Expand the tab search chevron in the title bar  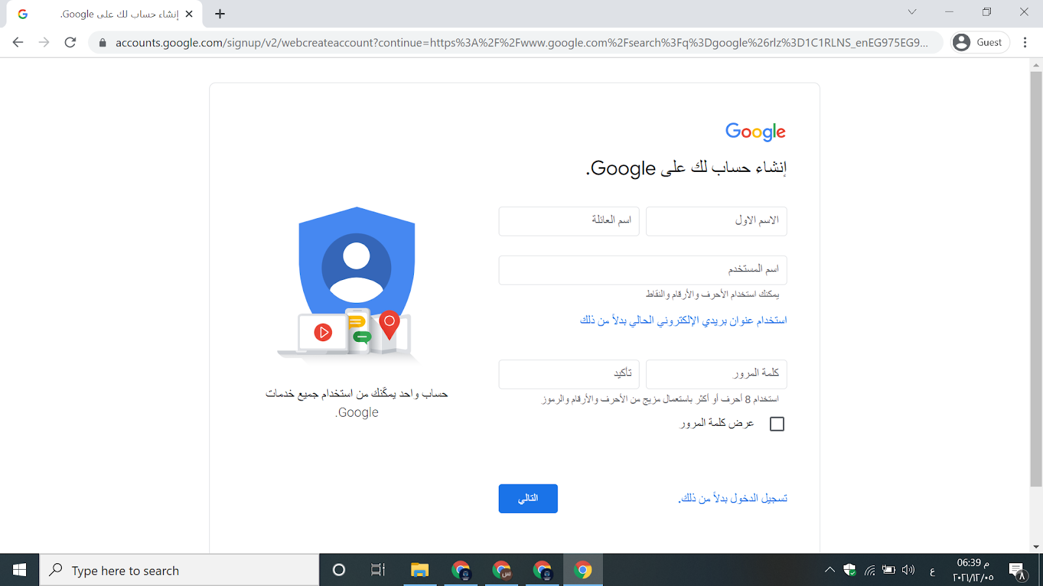click(912, 12)
